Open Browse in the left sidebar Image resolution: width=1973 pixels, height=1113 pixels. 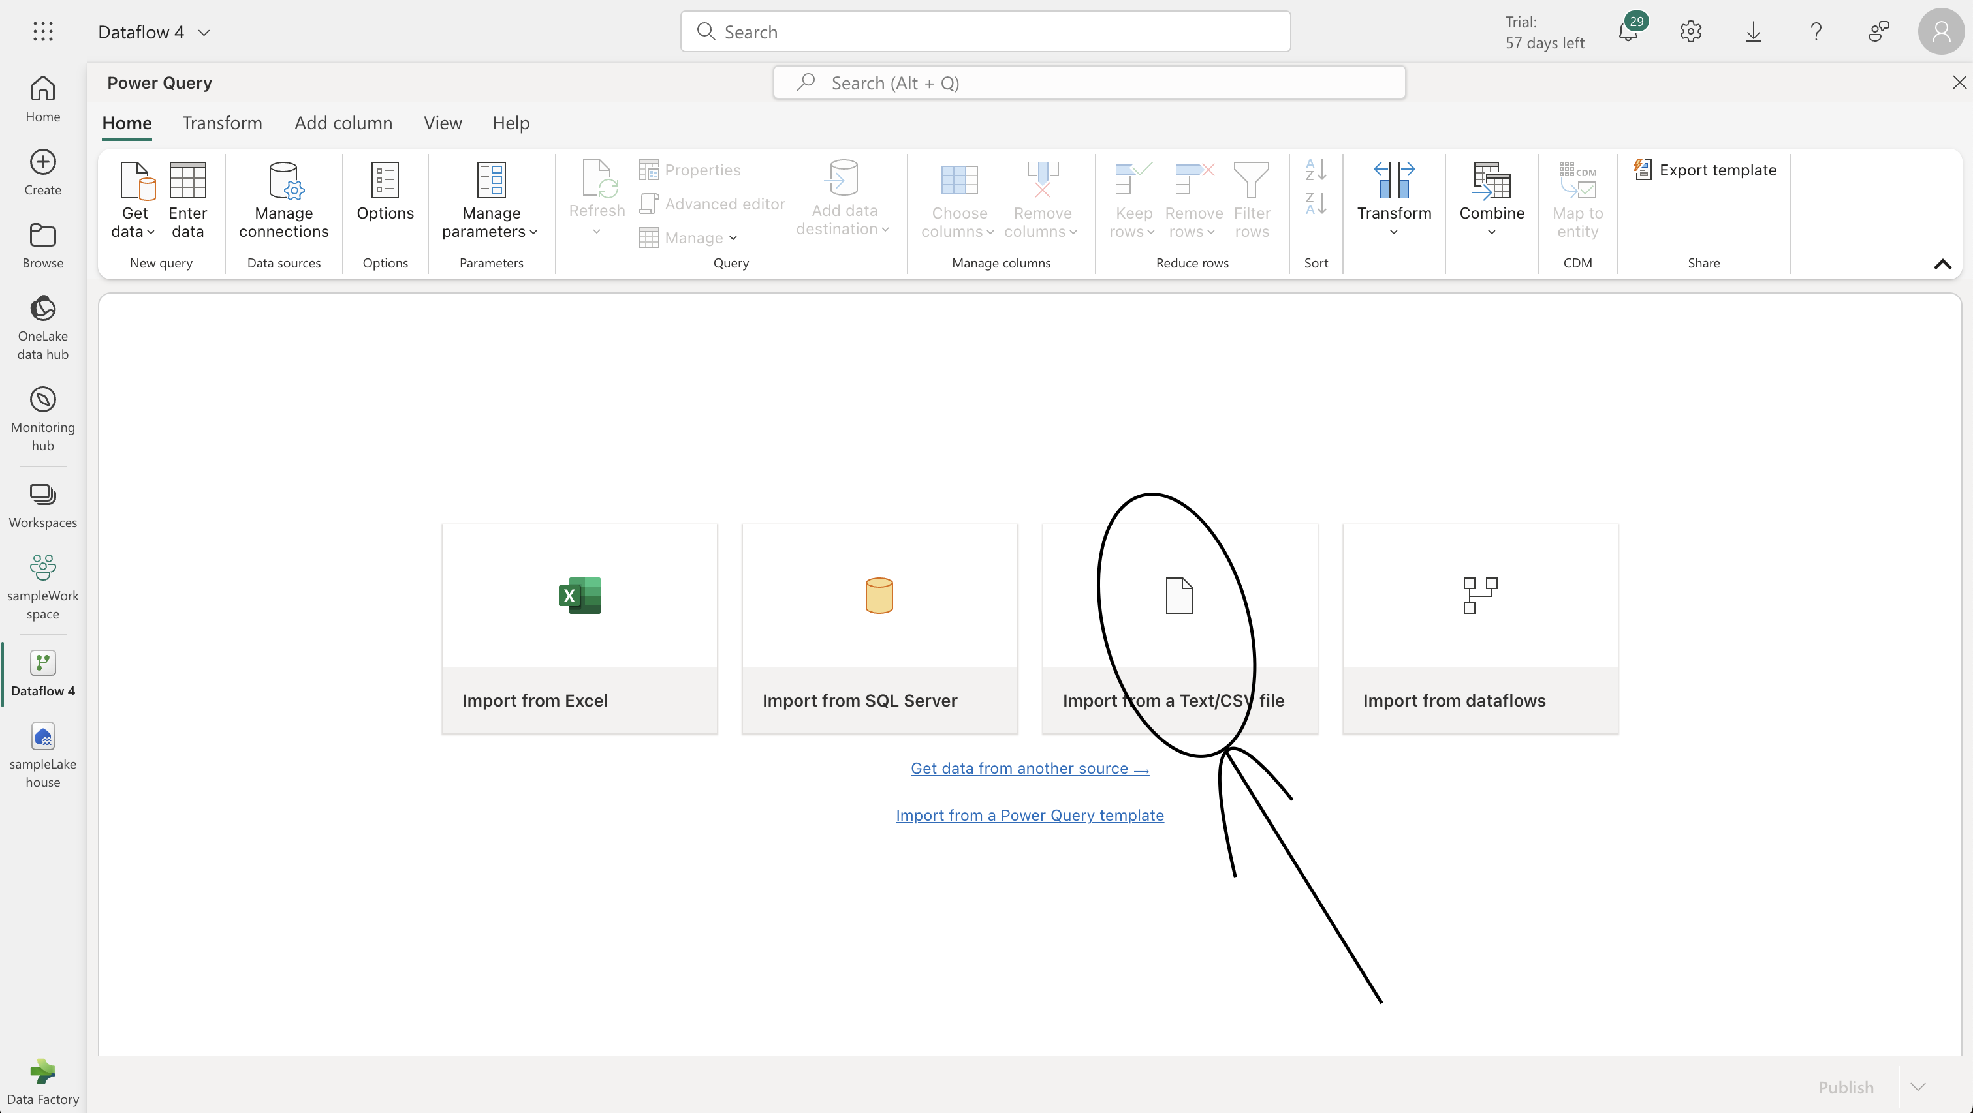tap(43, 245)
